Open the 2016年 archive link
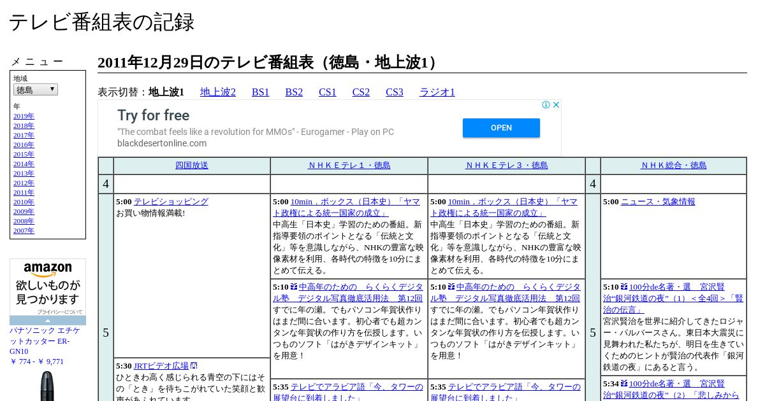Image resolution: width=765 pixels, height=401 pixels. coord(24,145)
